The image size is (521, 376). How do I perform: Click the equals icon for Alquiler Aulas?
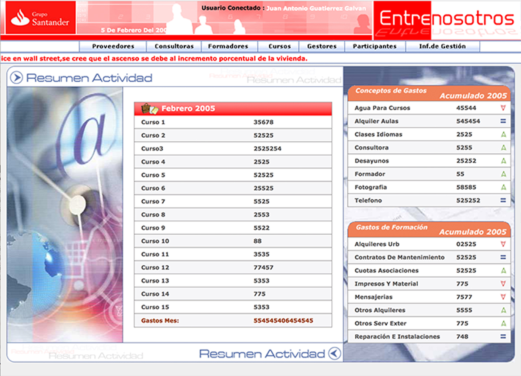click(503, 121)
